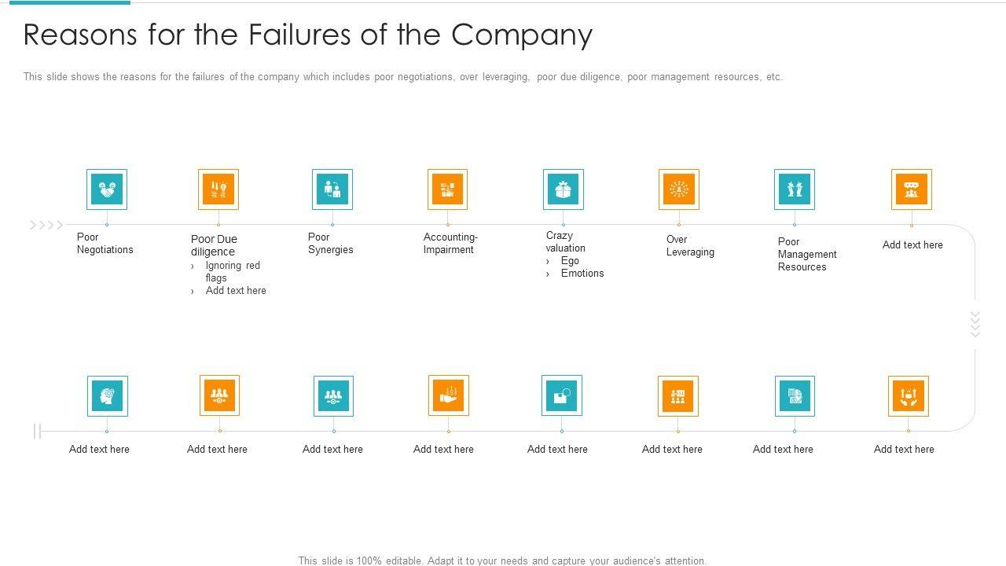Click the 'Poor Management Resources' label
Viewport: 1006px width, 566px height.
(806, 254)
